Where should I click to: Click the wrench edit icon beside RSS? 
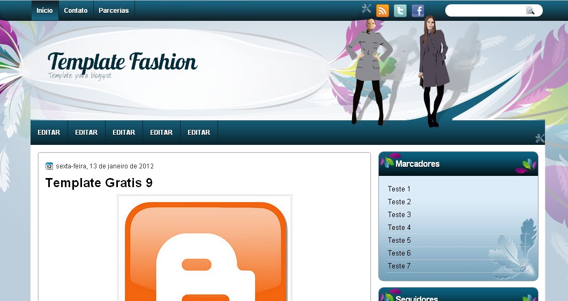[x=366, y=9]
